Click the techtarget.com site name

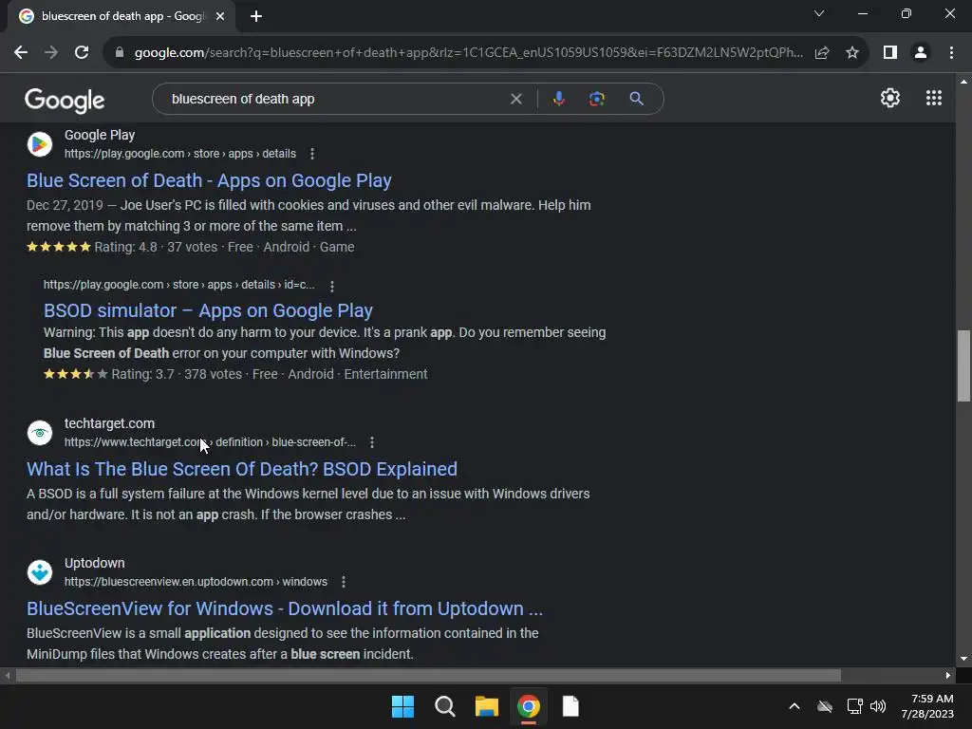[x=110, y=423]
